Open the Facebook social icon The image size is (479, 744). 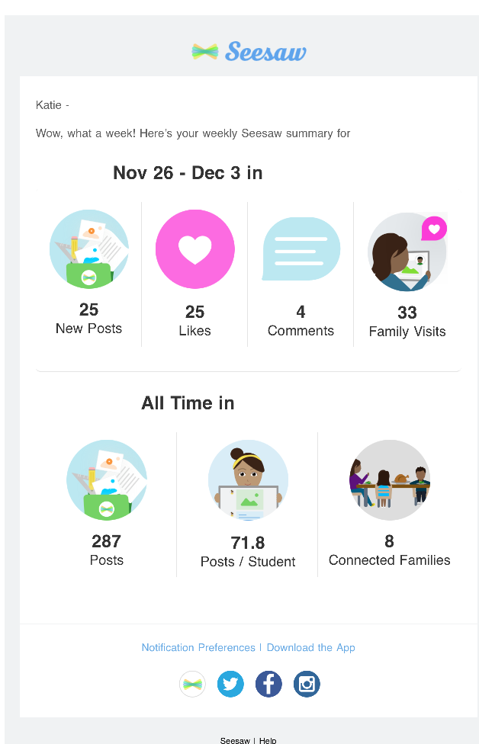coord(268,685)
